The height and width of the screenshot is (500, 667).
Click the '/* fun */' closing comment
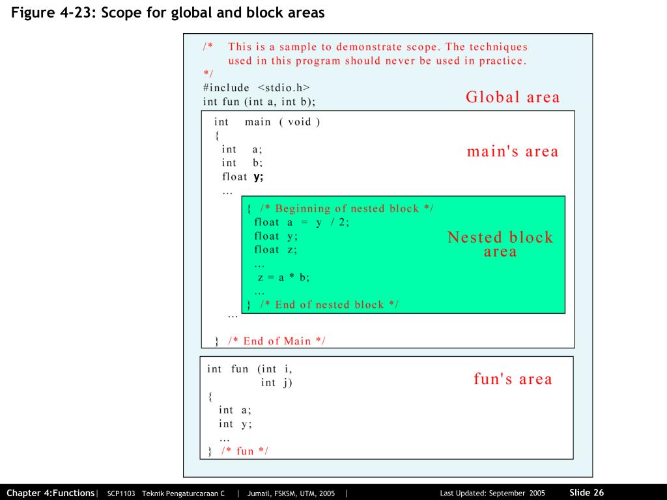point(245,451)
